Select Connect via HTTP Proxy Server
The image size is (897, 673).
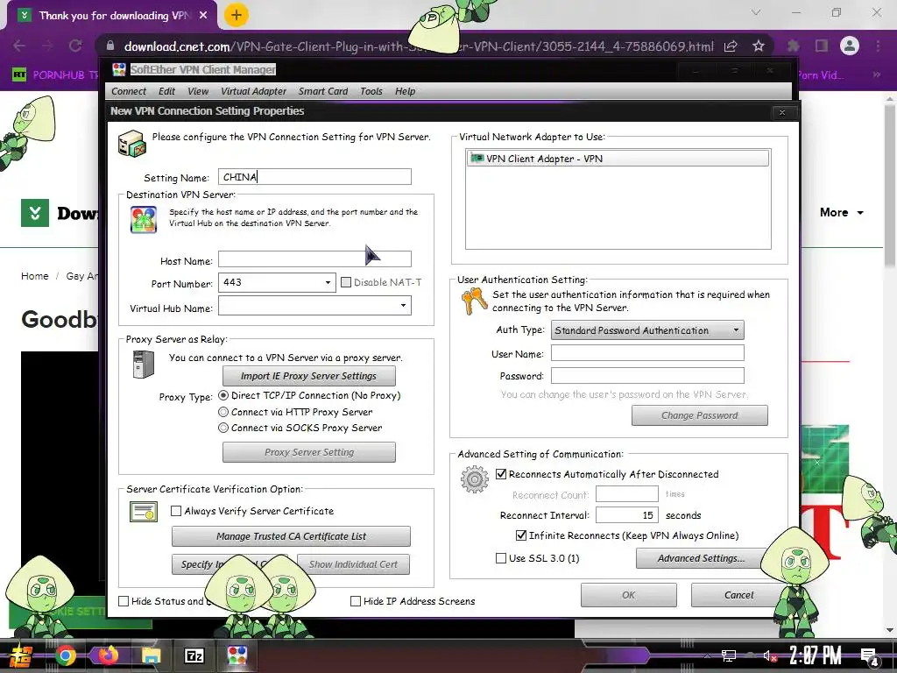tap(223, 412)
